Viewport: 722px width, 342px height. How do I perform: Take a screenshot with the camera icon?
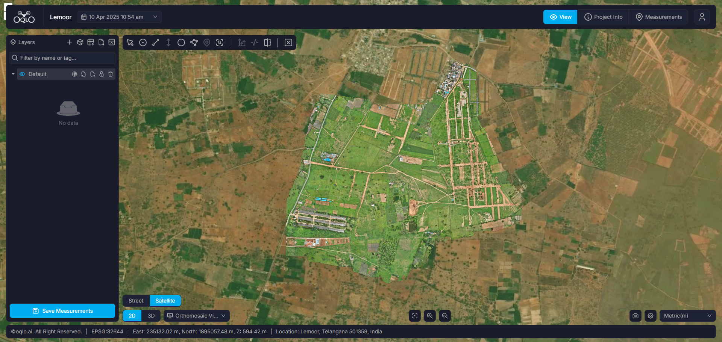pyautogui.click(x=636, y=316)
